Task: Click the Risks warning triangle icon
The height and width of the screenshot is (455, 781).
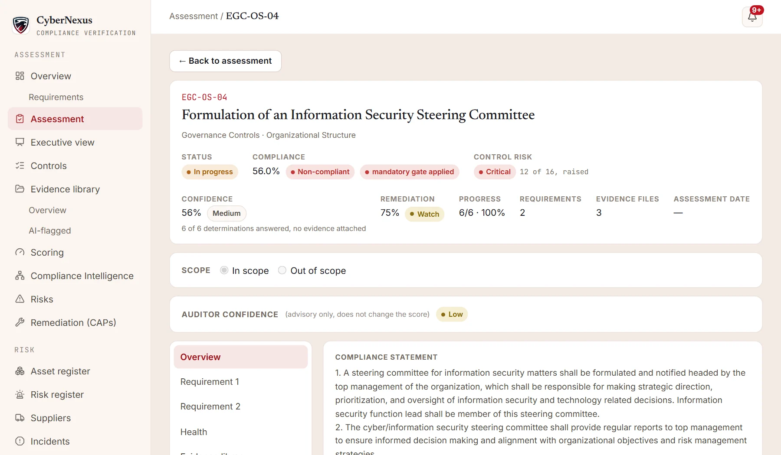Action: pos(20,299)
